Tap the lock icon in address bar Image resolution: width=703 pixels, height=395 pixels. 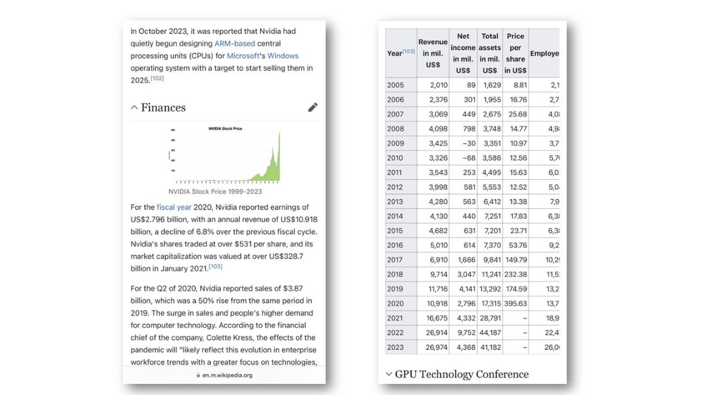click(x=198, y=375)
